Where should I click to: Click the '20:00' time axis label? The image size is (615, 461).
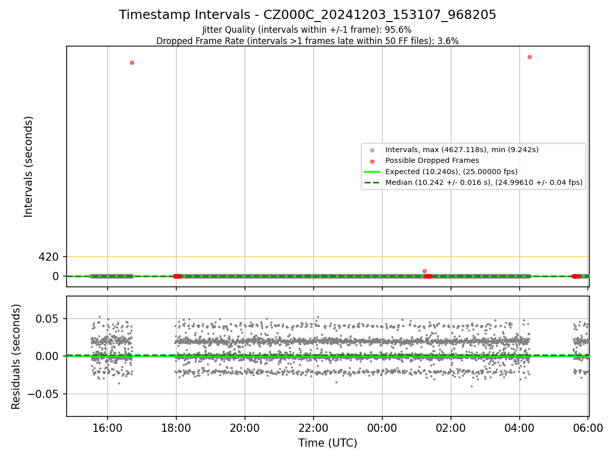245,428
